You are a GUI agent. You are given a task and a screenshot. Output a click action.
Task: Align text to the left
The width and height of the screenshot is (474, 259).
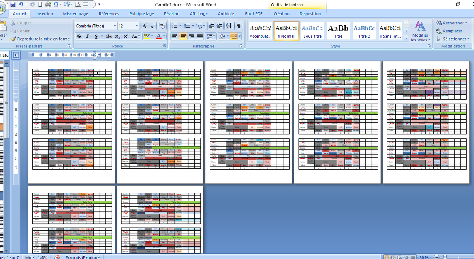tap(175, 36)
